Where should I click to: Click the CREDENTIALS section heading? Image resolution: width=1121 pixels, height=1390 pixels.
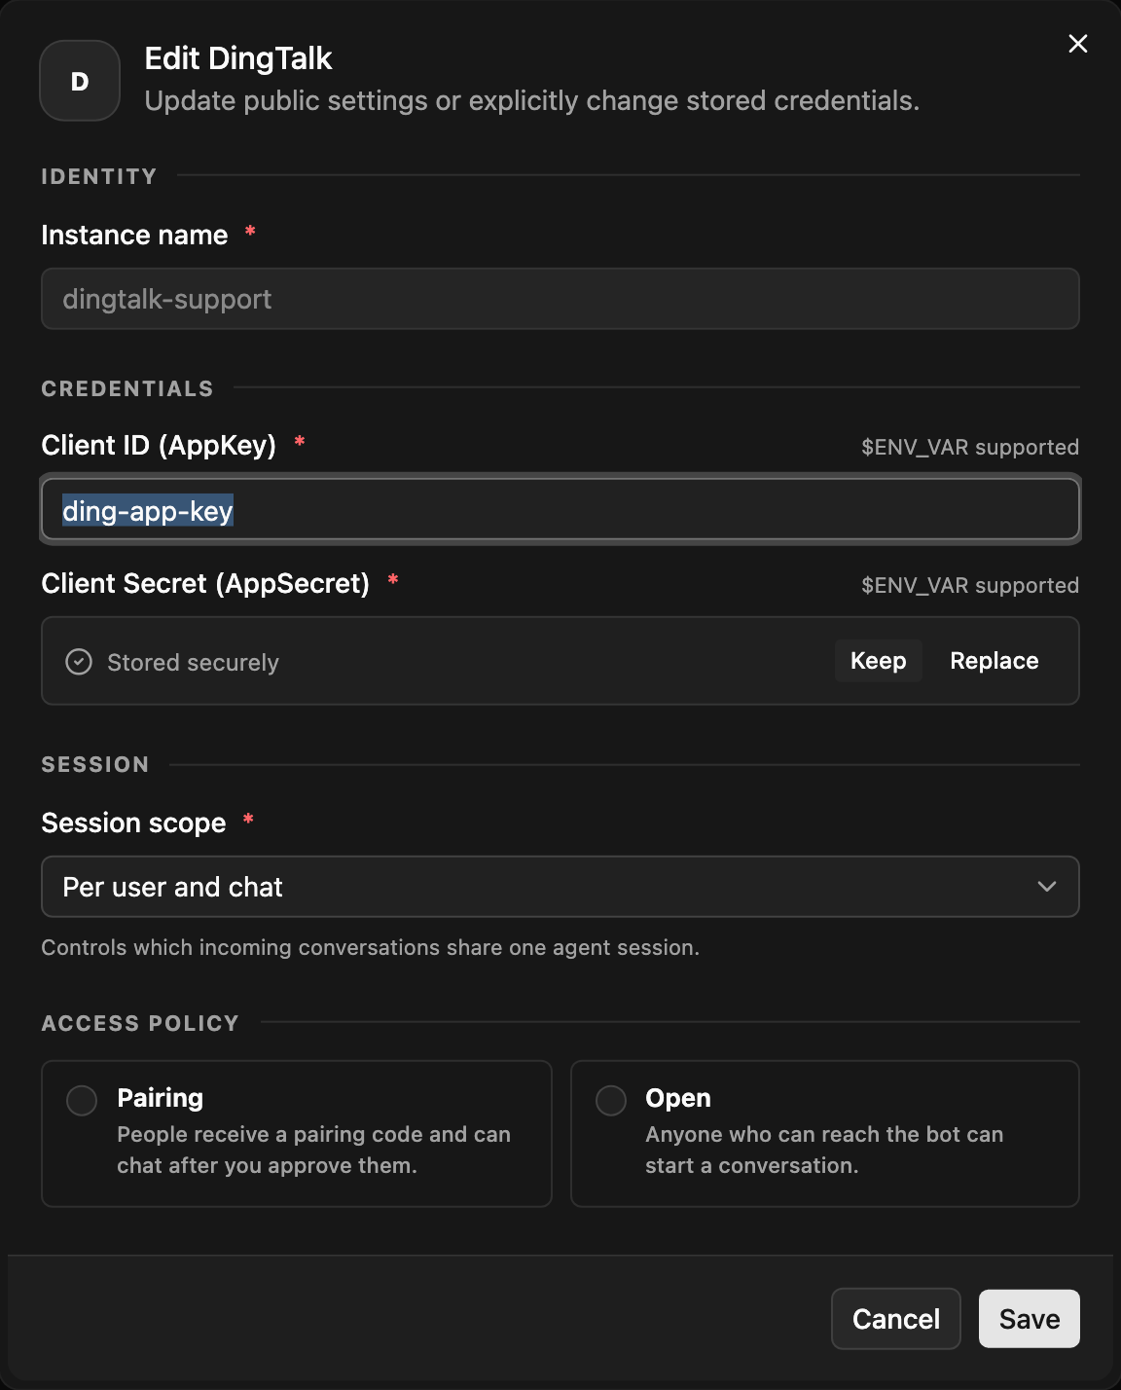[x=127, y=388]
